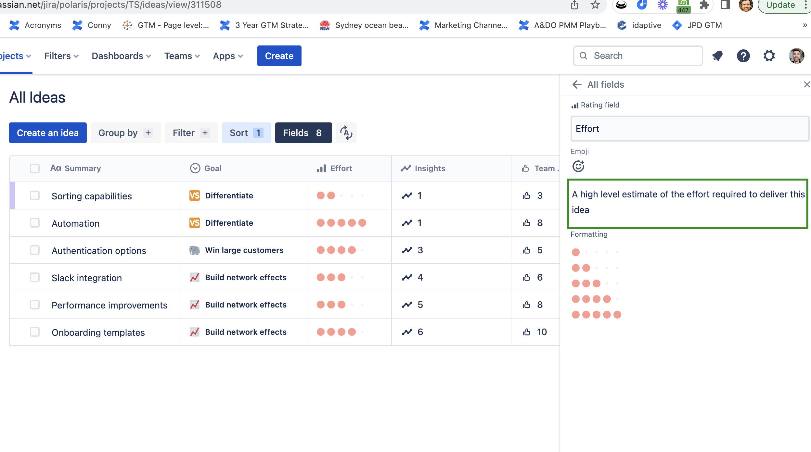Image resolution: width=811 pixels, height=452 pixels.
Task: Expand the Dashboards dropdown menu
Action: (x=121, y=56)
